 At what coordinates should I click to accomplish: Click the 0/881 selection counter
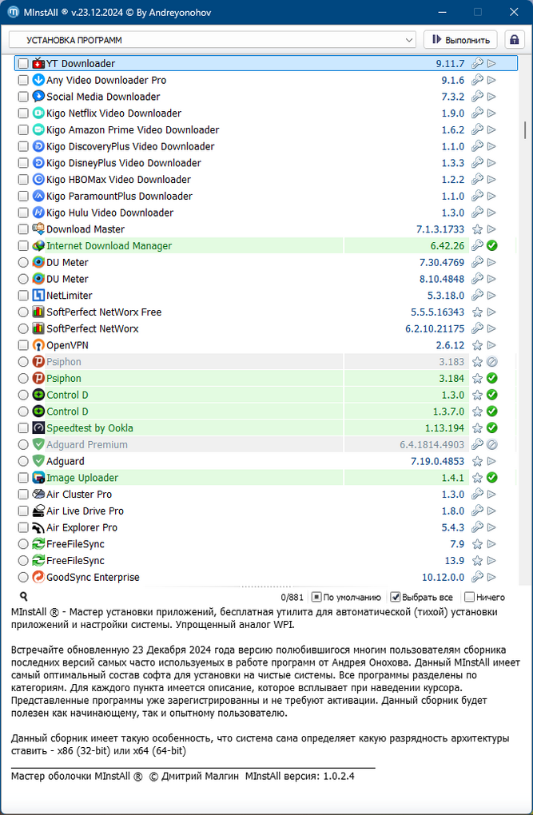pos(292,597)
